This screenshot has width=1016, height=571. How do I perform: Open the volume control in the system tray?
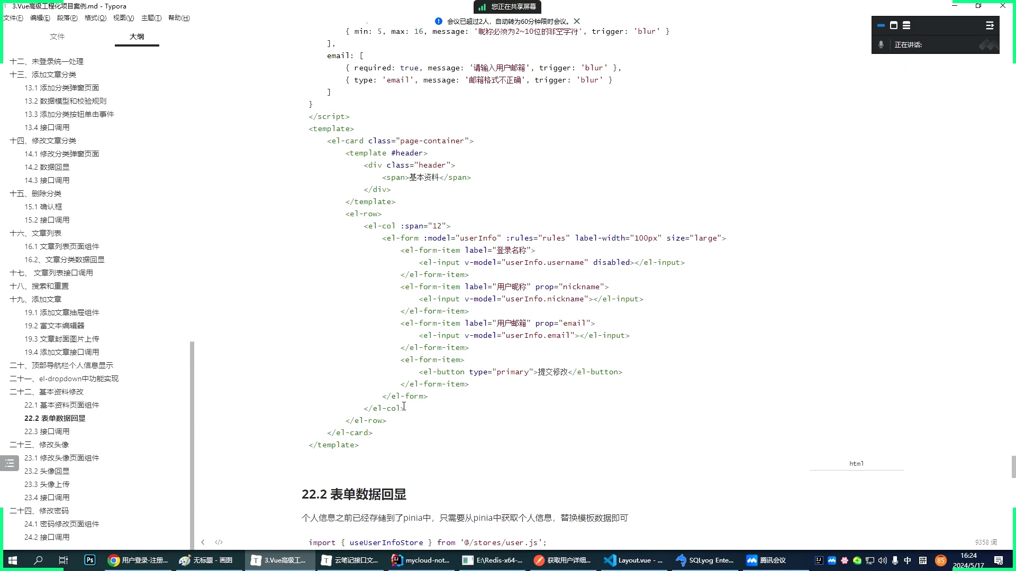[882, 560]
